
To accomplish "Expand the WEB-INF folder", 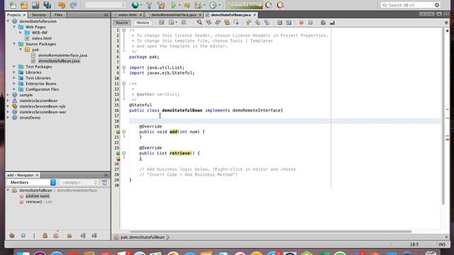I will pos(21,33).
